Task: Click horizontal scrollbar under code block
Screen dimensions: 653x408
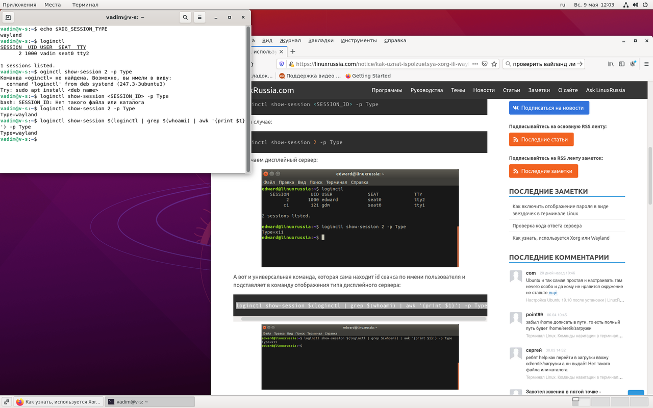Action: [x=363, y=319]
